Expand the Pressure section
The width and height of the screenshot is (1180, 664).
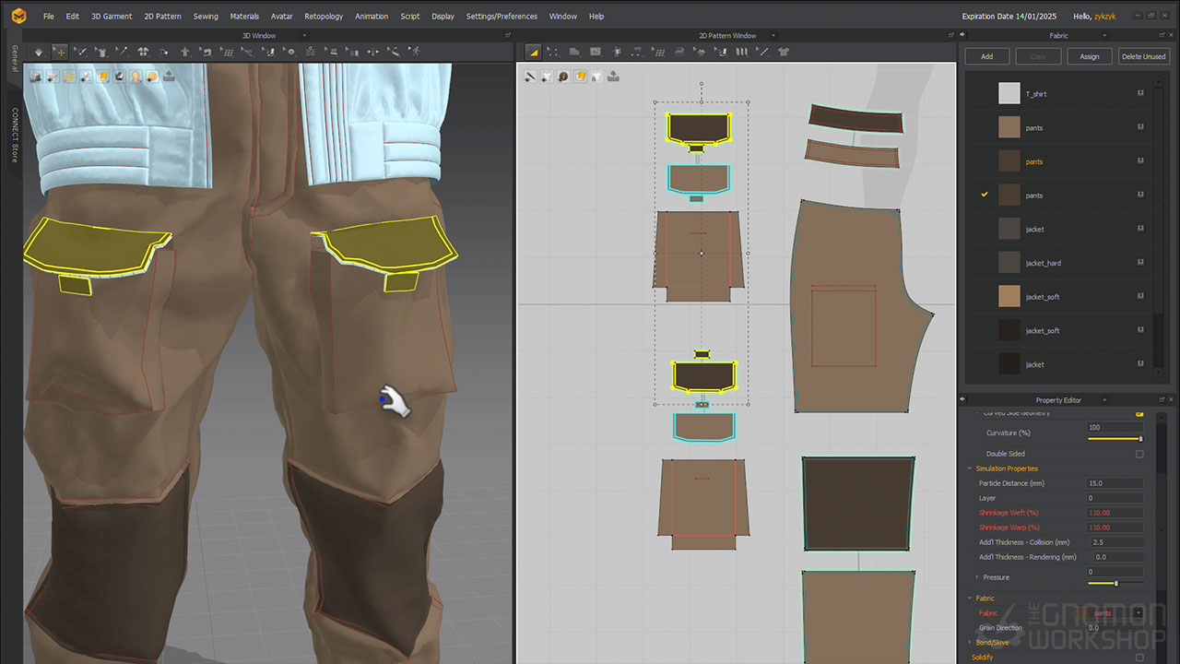976,577
